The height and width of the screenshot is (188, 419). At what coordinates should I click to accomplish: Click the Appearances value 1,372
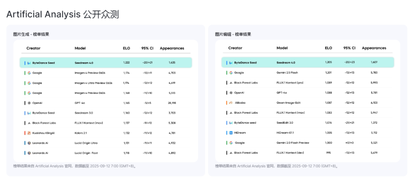point(374,123)
